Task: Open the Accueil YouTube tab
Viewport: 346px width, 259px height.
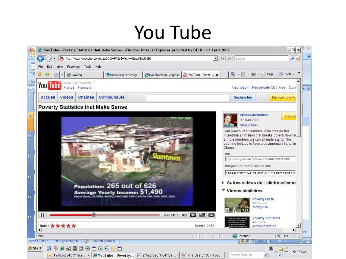Action: click(x=48, y=97)
